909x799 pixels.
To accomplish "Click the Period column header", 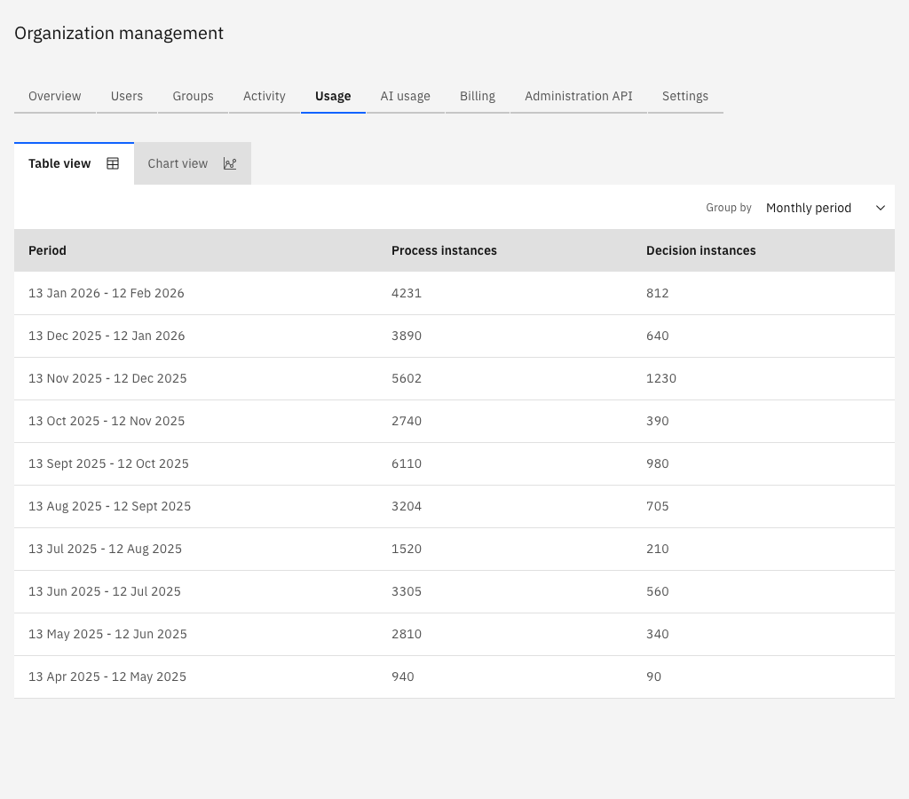I will pyautogui.click(x=48, y=250).
